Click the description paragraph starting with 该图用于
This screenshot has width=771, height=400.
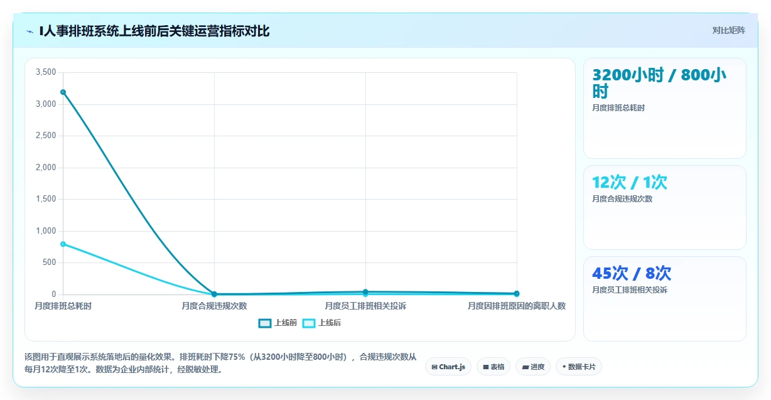coord(220,364)
